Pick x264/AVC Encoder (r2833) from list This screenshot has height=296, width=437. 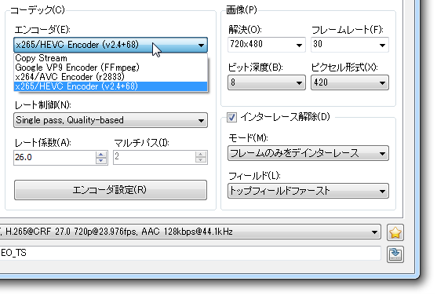[111, 77]
